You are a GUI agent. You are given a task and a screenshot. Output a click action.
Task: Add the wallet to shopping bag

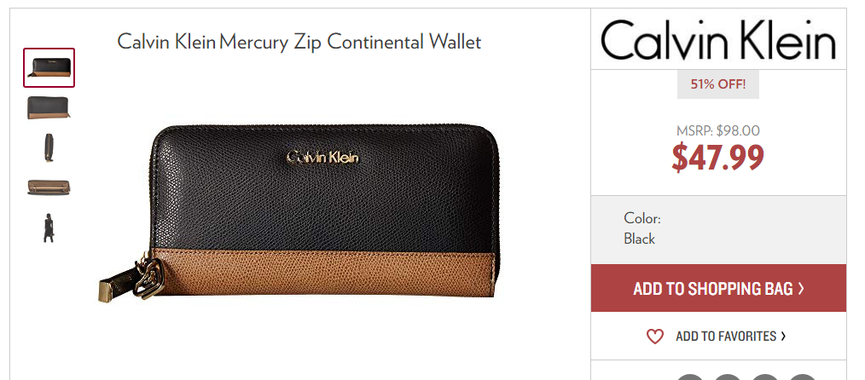718,288
